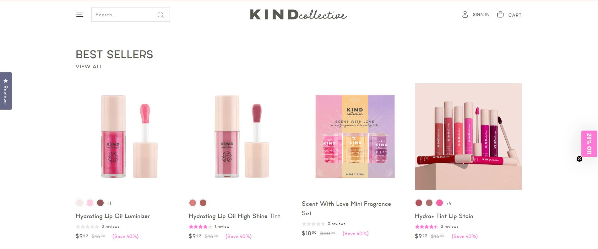The image size is (598, 249).
Task: Click the SIGN IN link
Action: coord(481,14)
